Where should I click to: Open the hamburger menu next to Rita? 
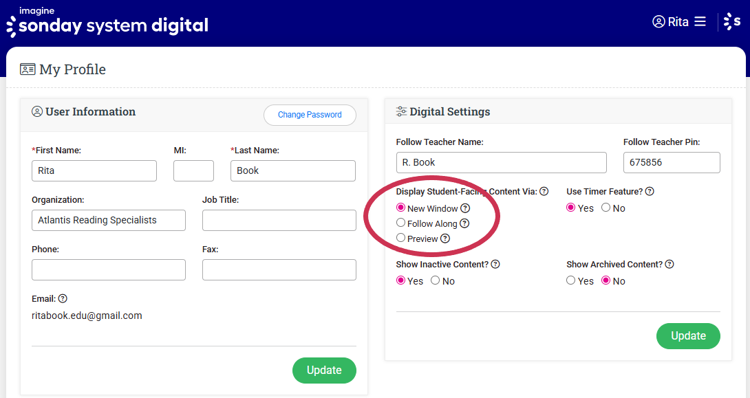[700, 21]
